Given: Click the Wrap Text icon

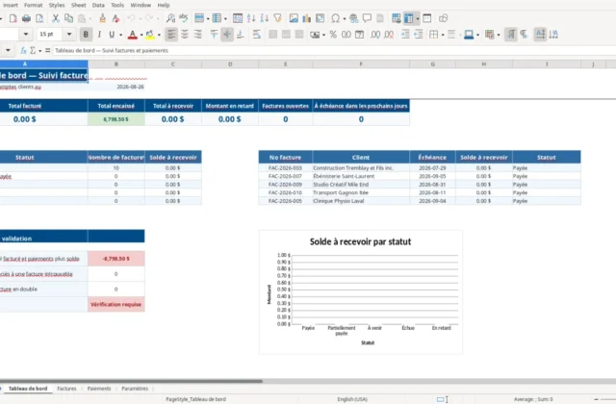Looking at the screenshot, I should point(257,35).
